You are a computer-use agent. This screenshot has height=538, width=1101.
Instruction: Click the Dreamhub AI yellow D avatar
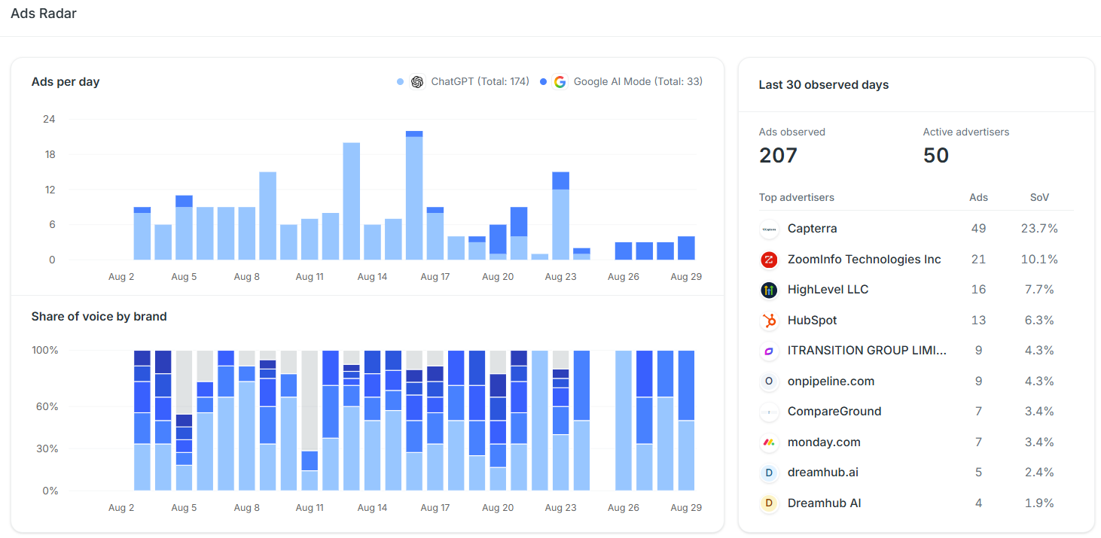[x=769, y=503]
